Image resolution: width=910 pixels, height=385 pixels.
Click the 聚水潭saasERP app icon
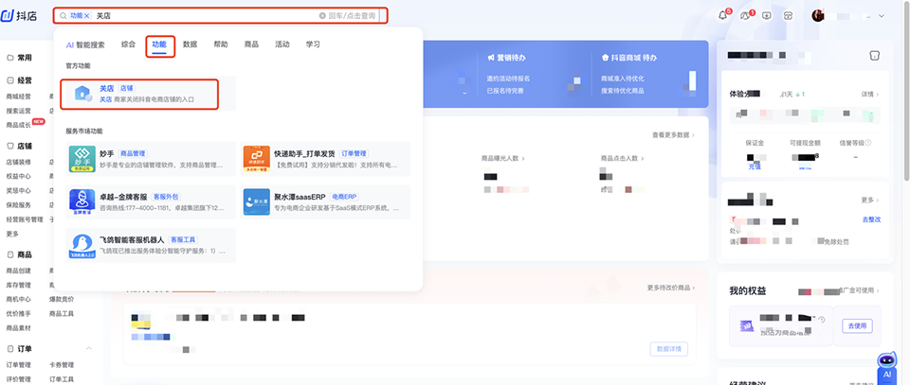tap(257, 200)
